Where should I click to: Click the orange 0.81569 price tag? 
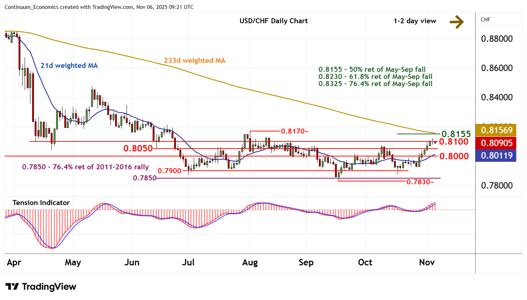[496, 130]
